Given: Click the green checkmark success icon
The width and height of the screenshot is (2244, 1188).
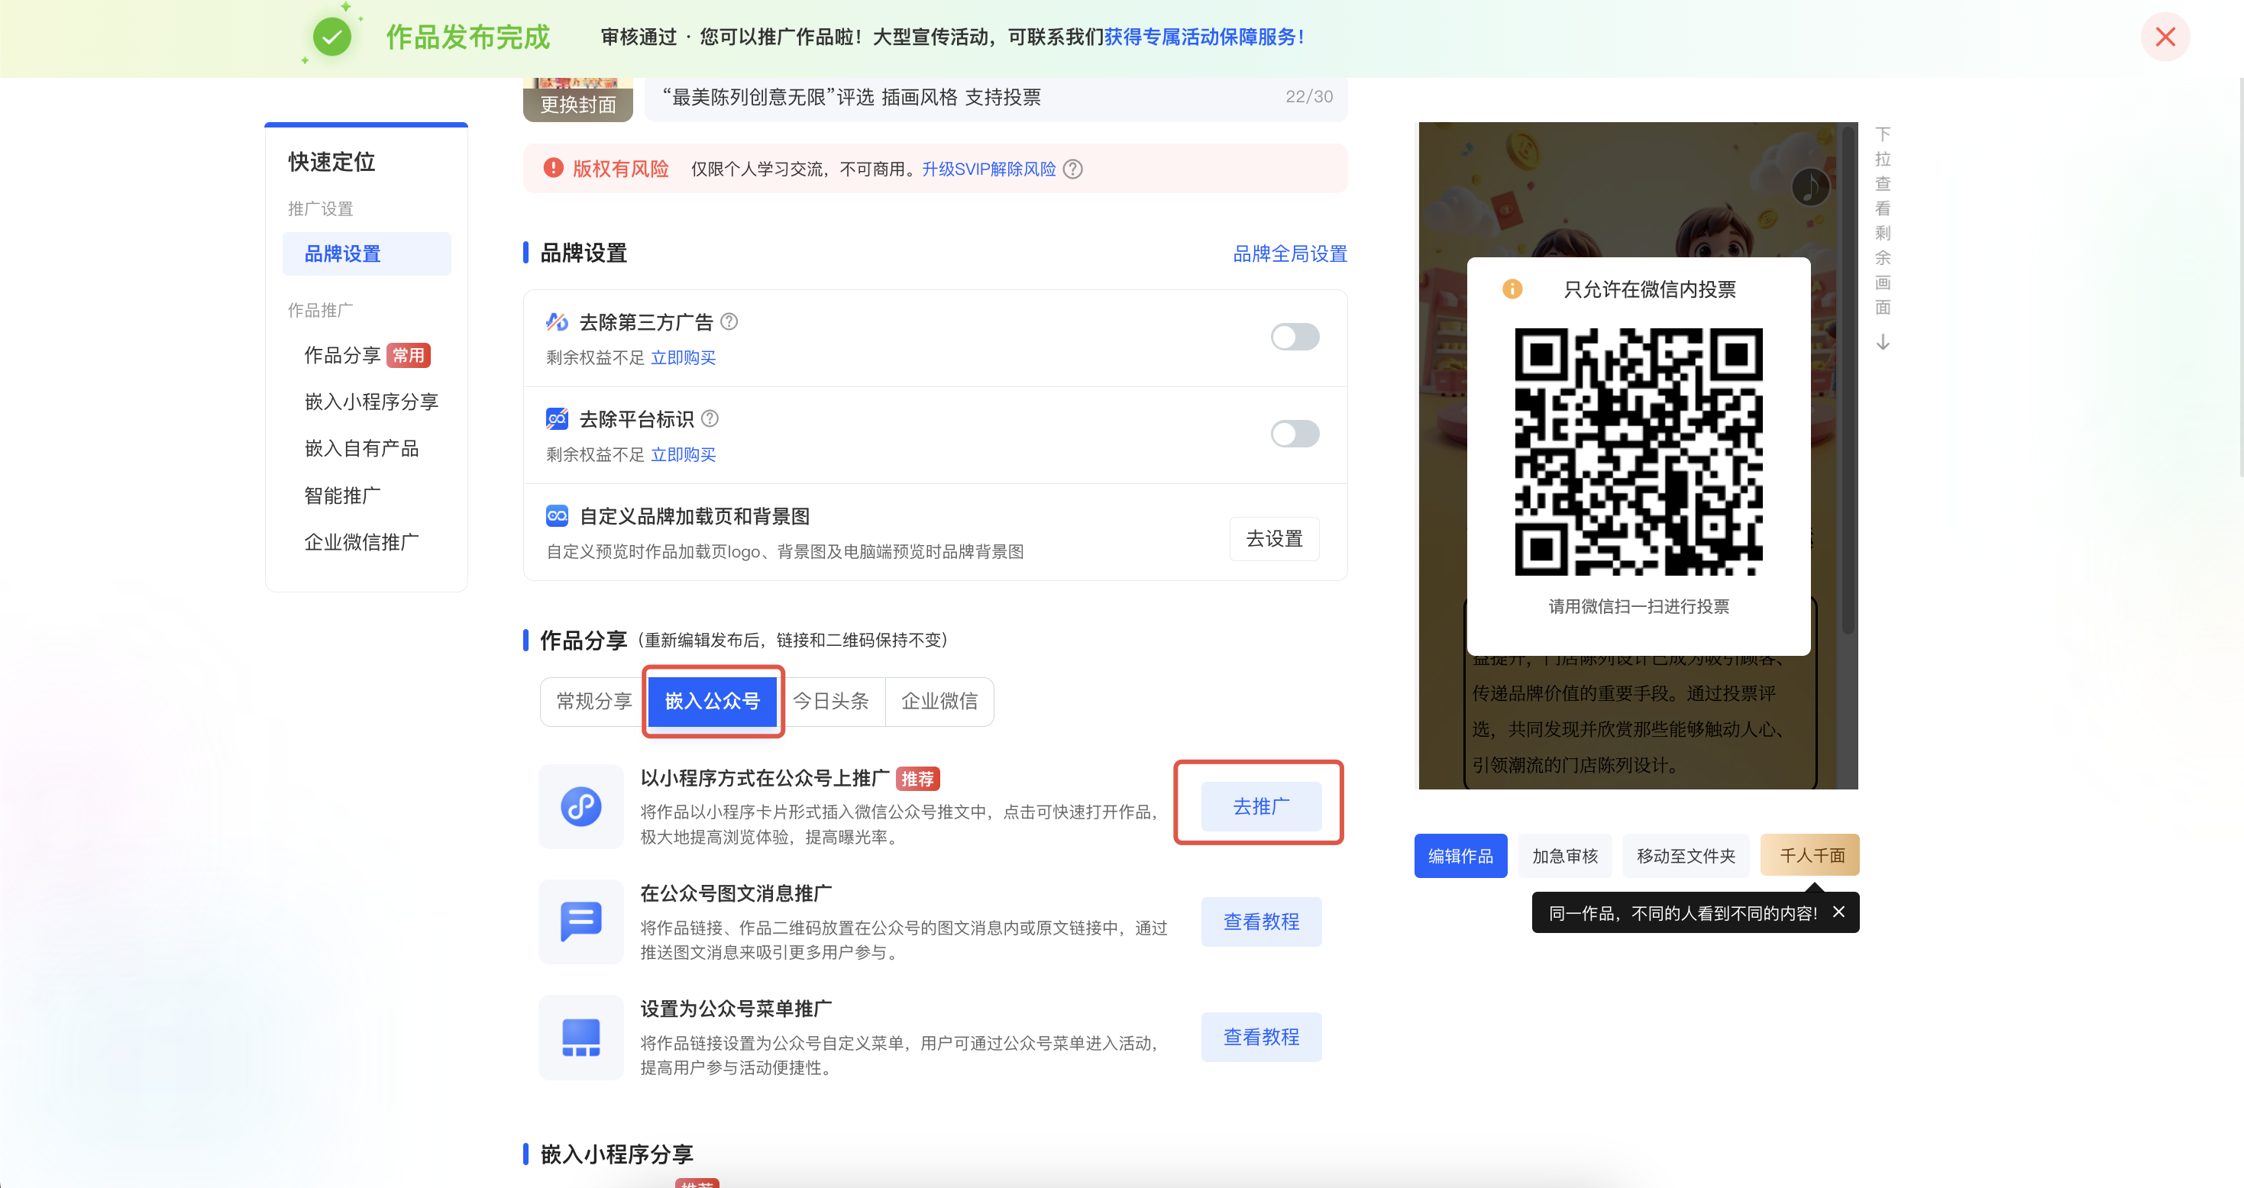Looking at the screenshot, I should 332,37.
